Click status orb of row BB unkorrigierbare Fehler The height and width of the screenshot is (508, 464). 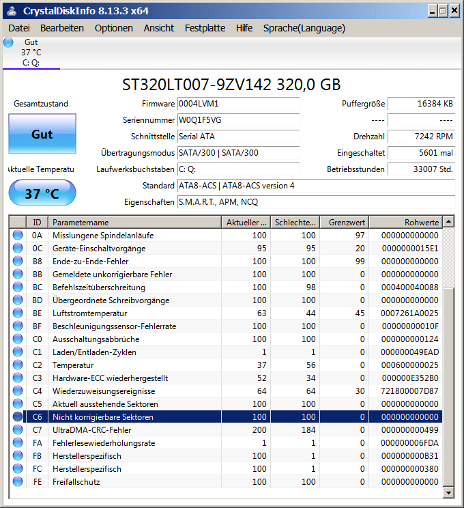click(18, 274)
